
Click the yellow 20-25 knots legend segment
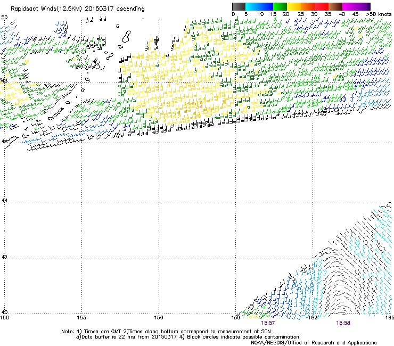click(294, 6)
